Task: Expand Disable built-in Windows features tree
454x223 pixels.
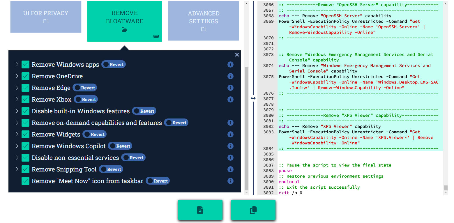Action: (17, 111)
